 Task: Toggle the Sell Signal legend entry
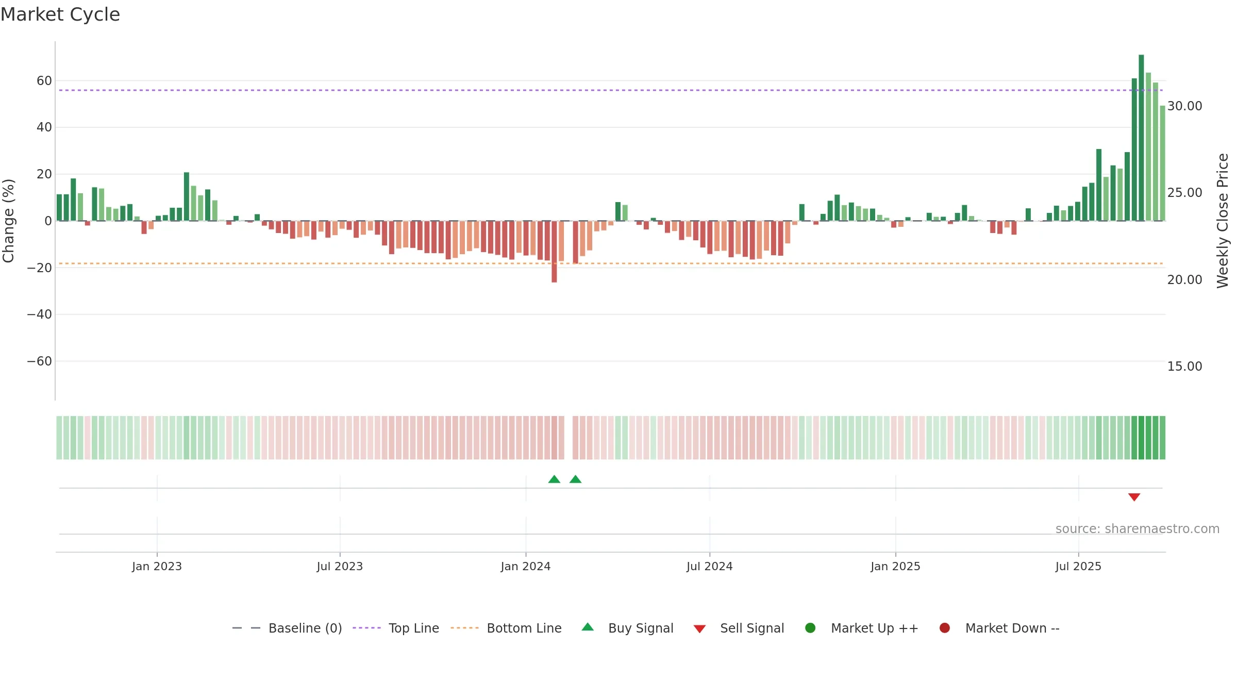739,628
